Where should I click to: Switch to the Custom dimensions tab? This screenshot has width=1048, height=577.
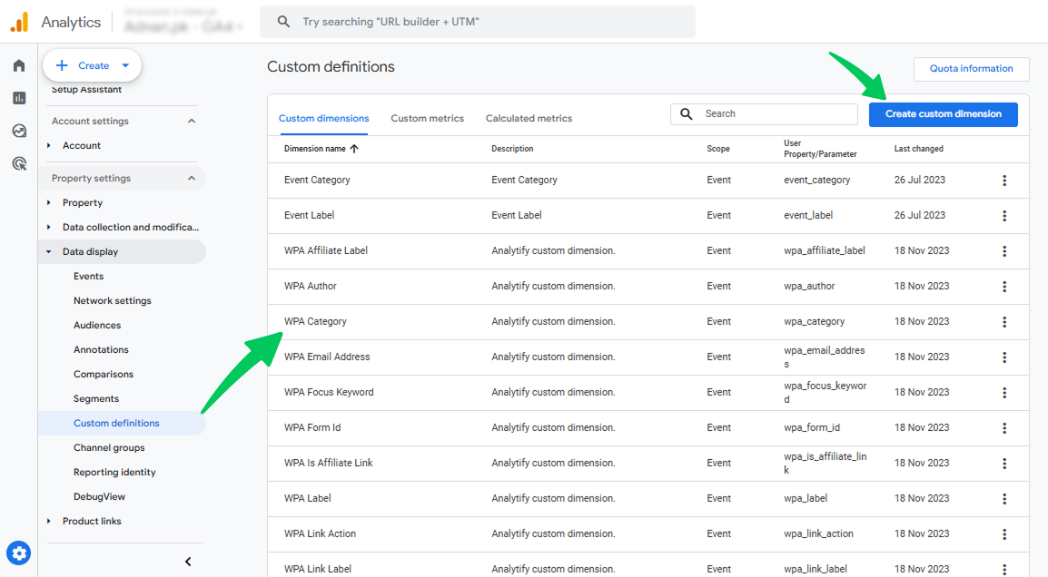pyautogui.click(x=323, y=118)
